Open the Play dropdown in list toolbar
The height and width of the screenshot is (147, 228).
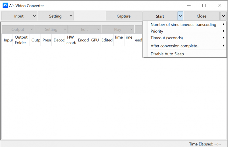tap(118, 30)
